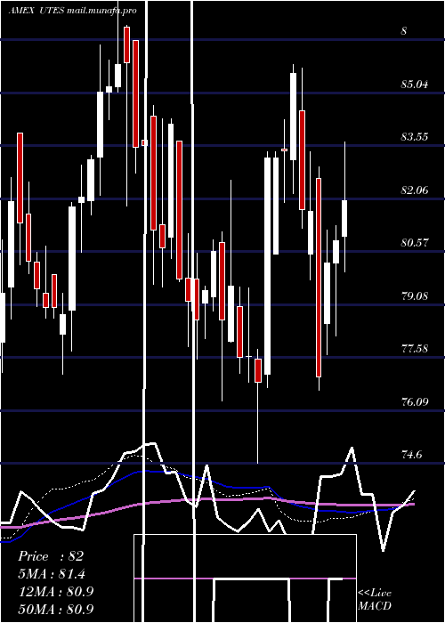
Task: Click the Price : 82 readout
Action: pos(51,556)
